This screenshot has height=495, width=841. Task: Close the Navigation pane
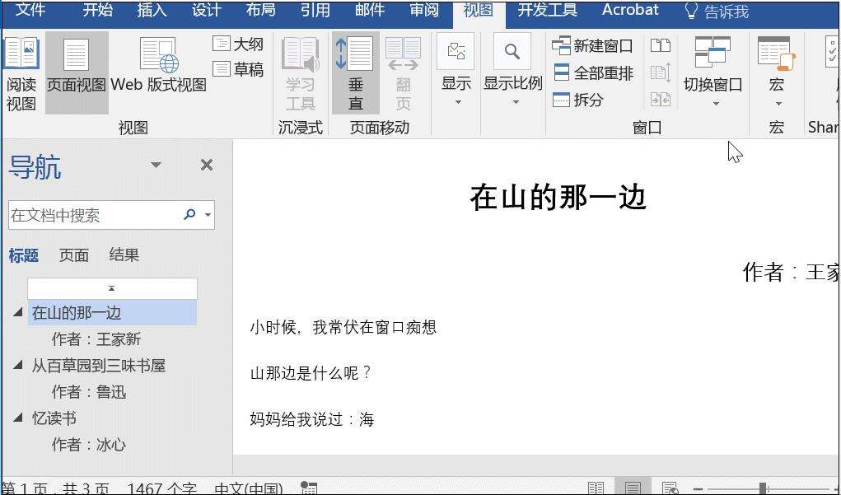(207, 165)
